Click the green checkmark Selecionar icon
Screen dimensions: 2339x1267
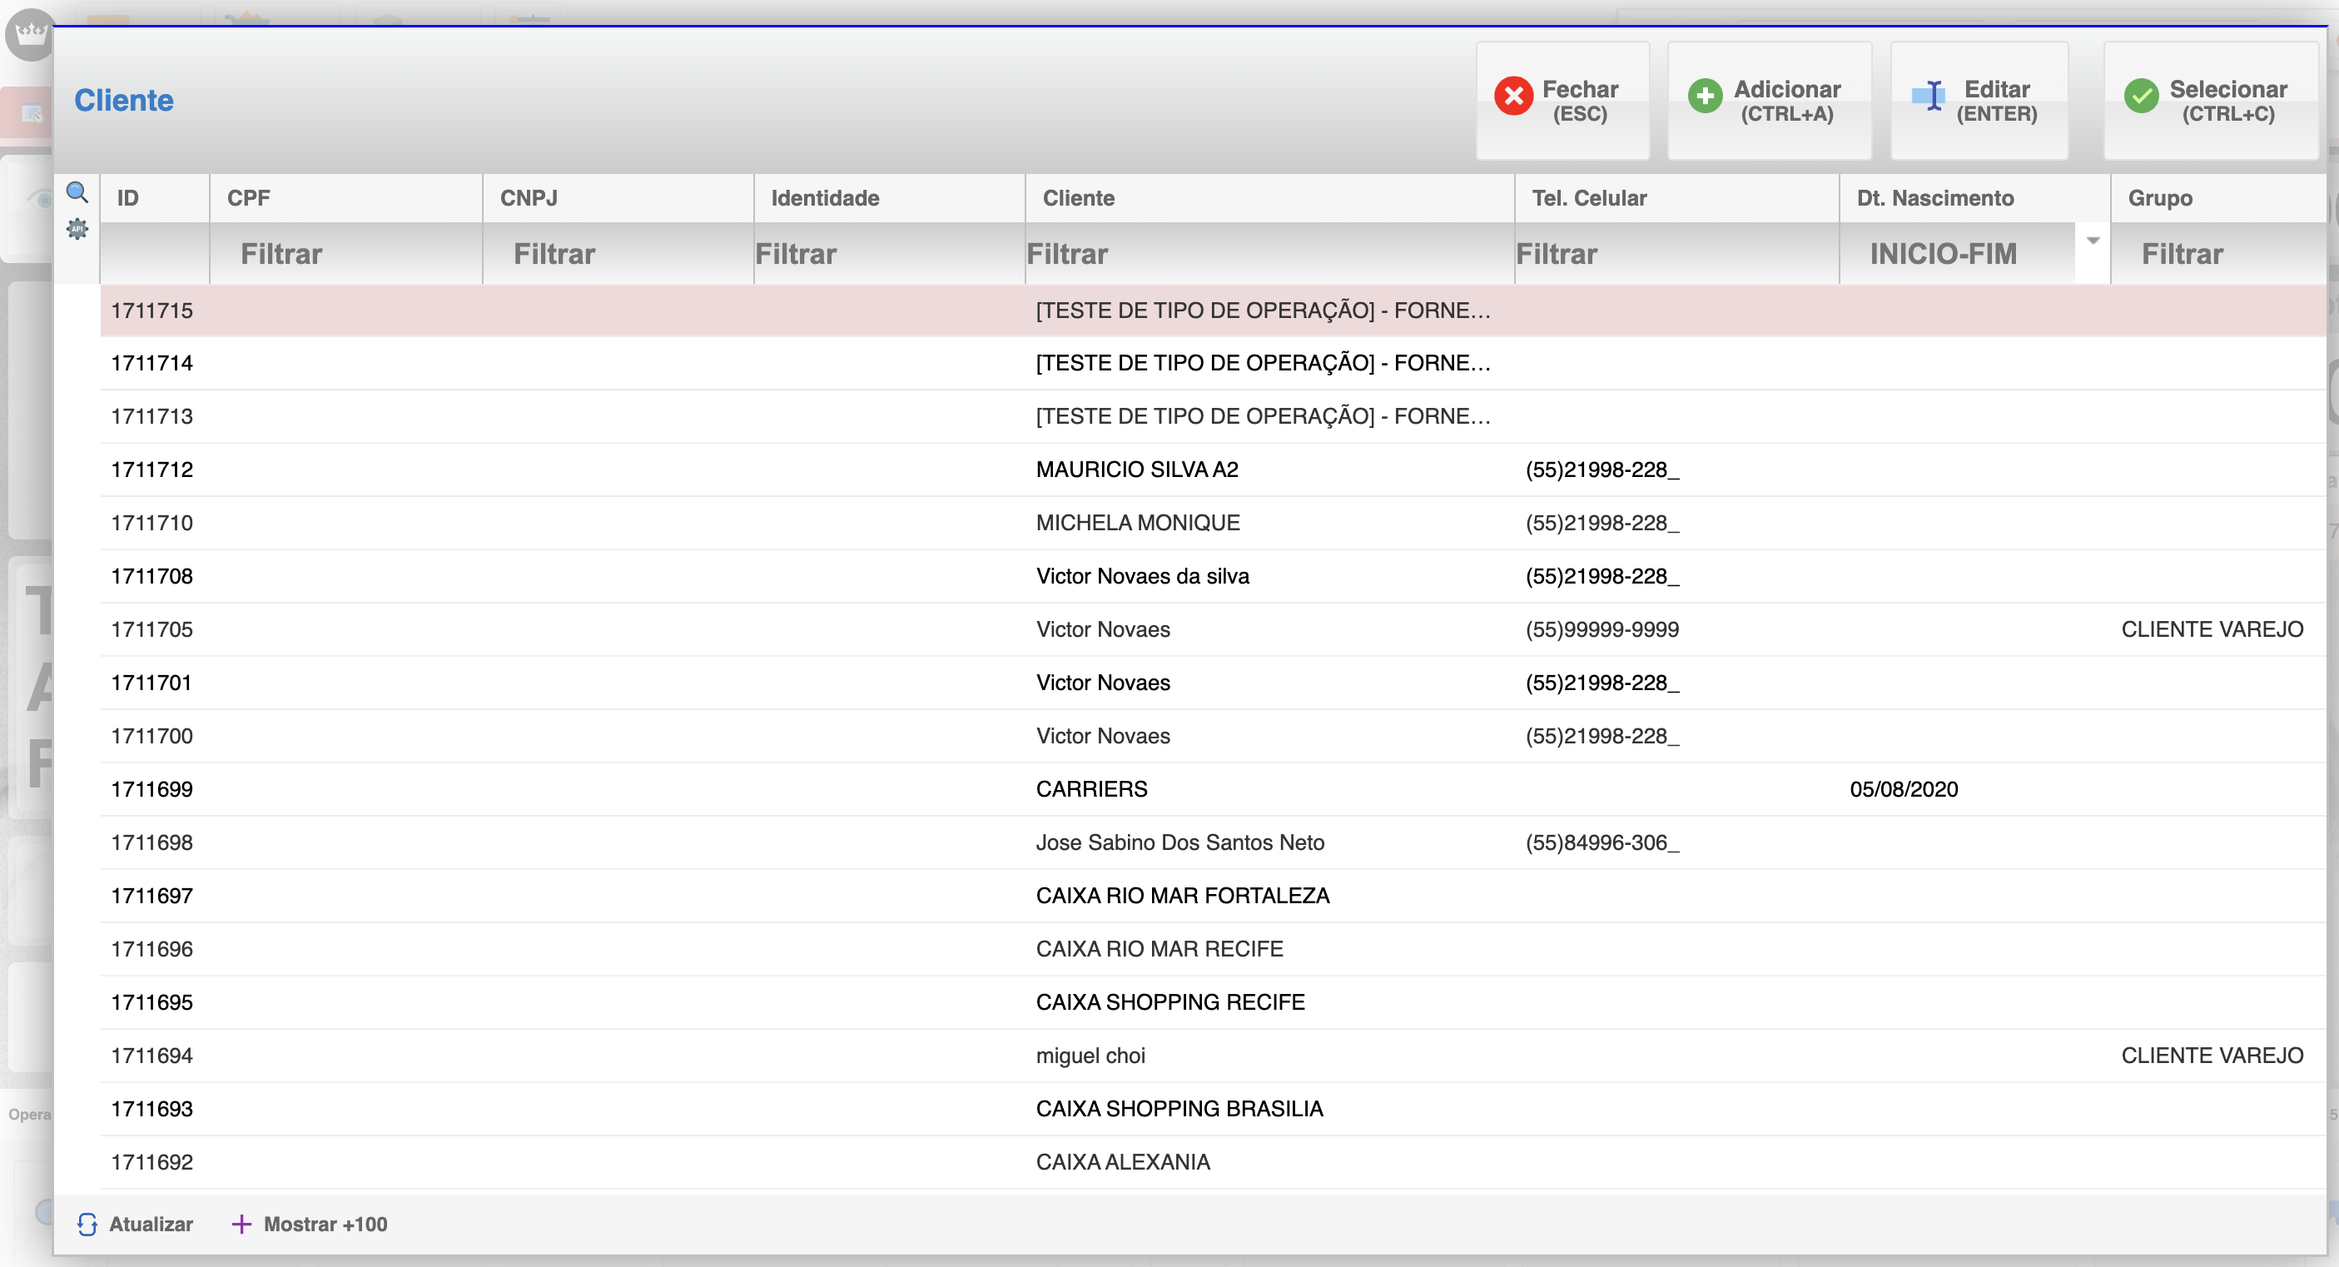[2140, 97]
